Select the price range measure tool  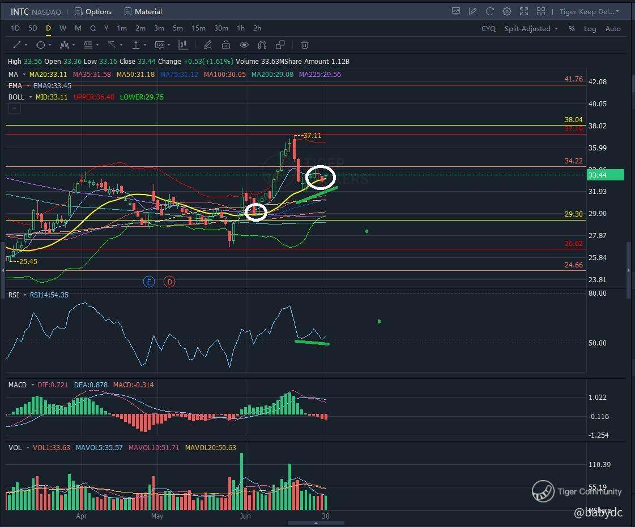point(135,45)
